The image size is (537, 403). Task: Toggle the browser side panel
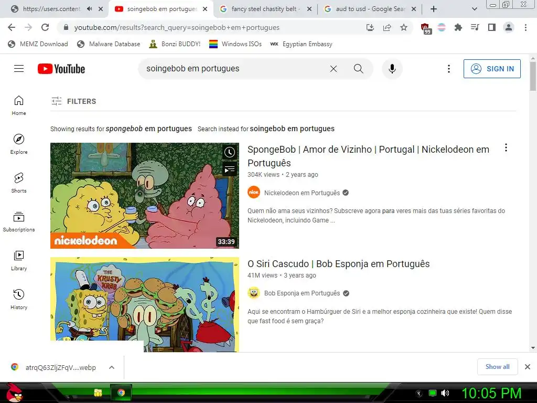(492, 27)
